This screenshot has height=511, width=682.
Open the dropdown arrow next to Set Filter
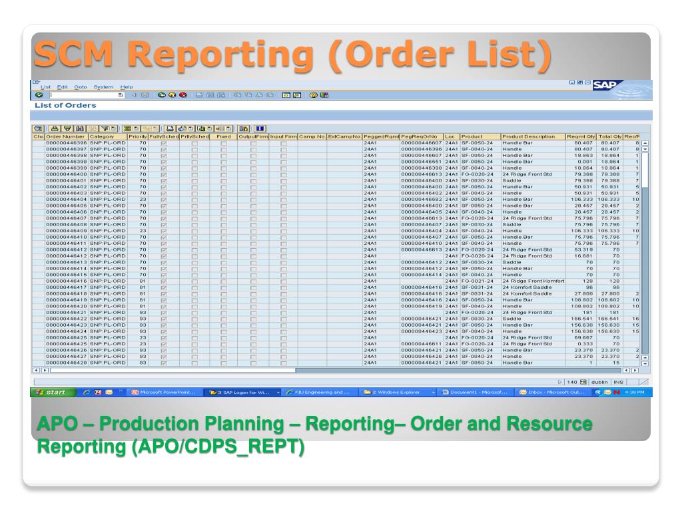click(x=113, y=128)
